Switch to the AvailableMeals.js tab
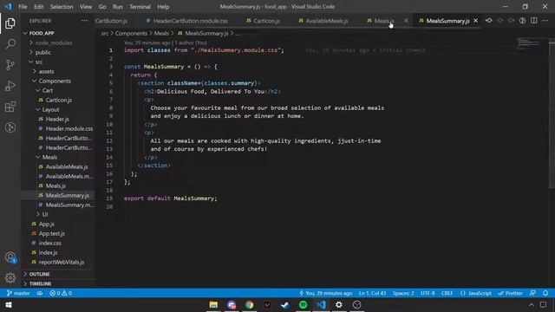 coord(323,21)
